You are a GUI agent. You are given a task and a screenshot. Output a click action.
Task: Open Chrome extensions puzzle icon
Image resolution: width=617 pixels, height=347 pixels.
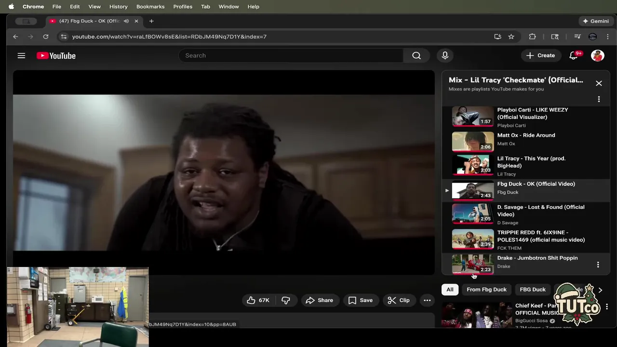[x=532, y=37]
